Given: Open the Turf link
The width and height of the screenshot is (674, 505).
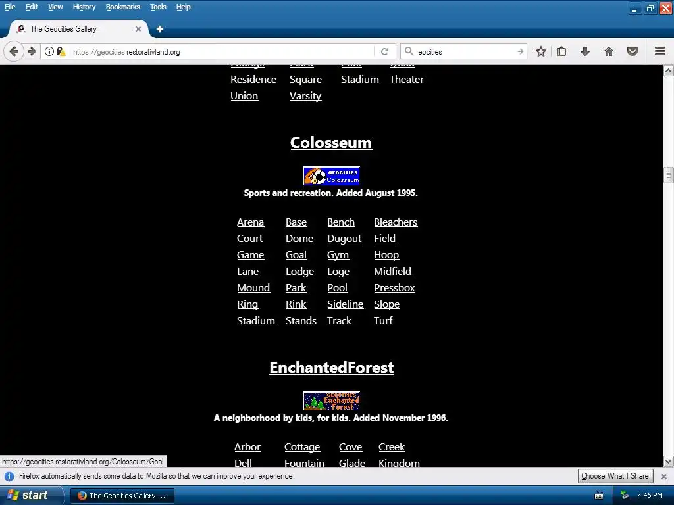Looking at the screenshot, I should point(383,321).
